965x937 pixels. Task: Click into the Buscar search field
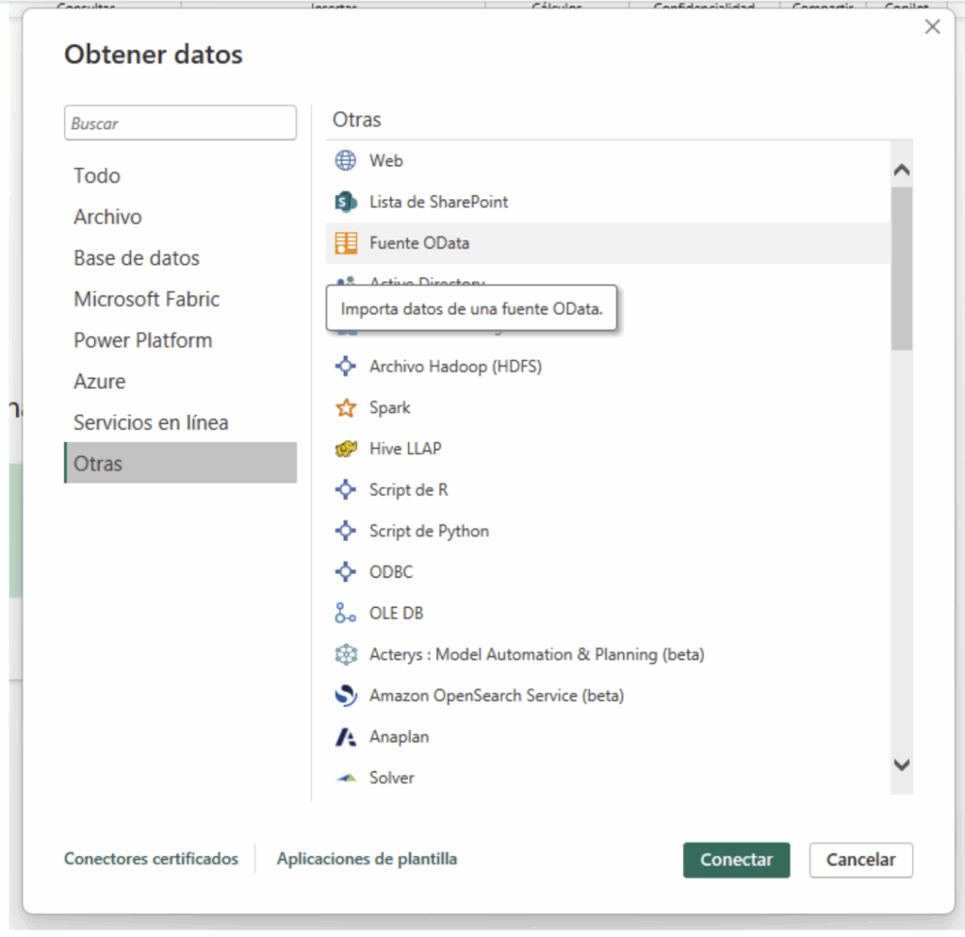coord(180,123)
